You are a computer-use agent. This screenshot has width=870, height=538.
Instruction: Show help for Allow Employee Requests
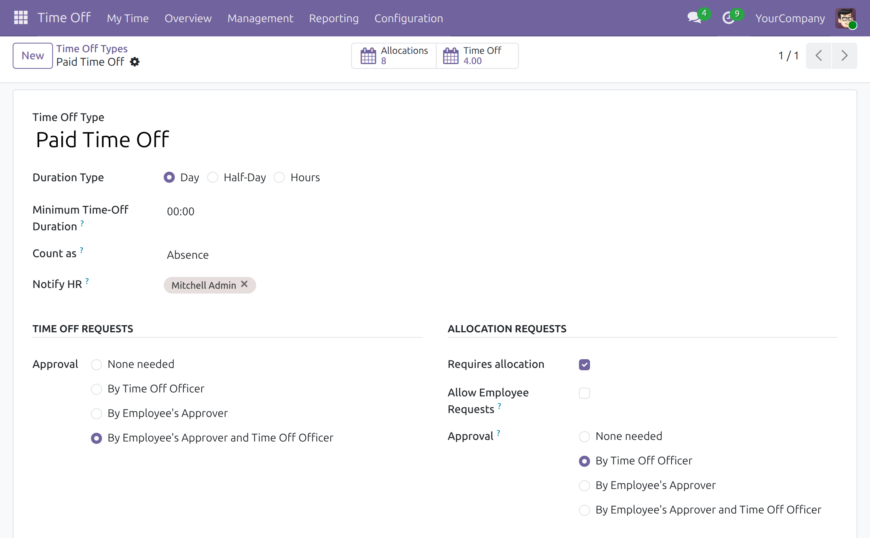(x=499, y=406)
